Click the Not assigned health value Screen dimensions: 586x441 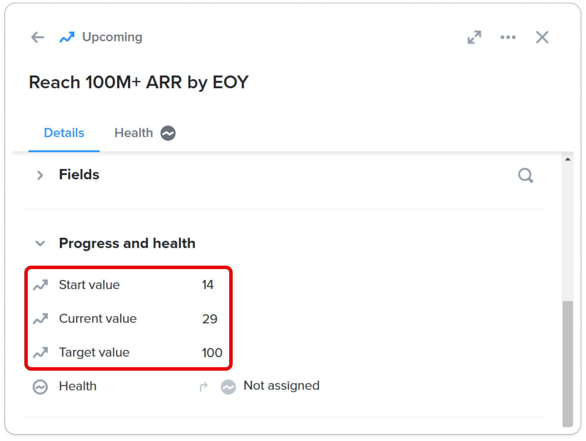point(281,385)
